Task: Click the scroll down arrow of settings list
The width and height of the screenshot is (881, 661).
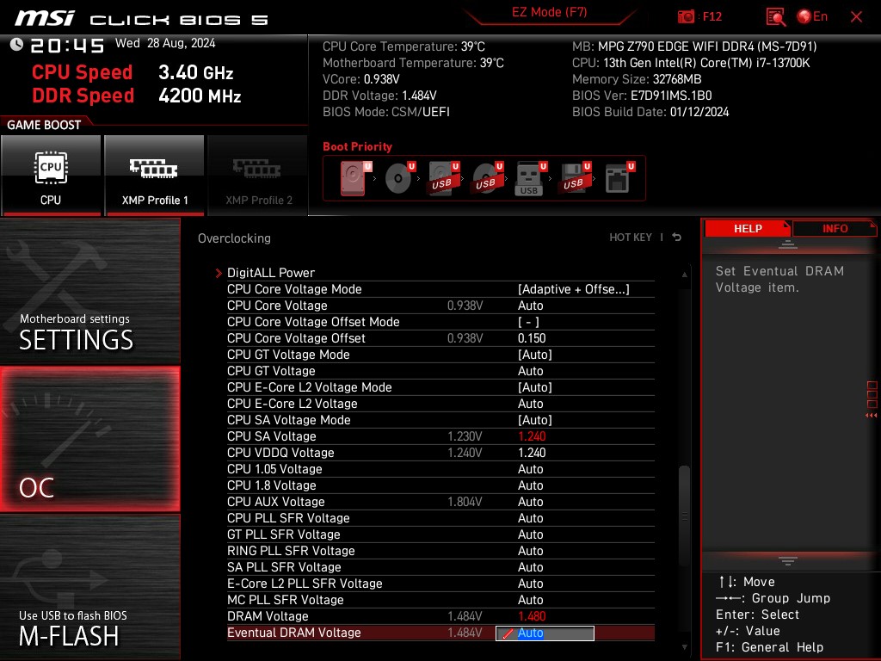Action: pos(684,647)
